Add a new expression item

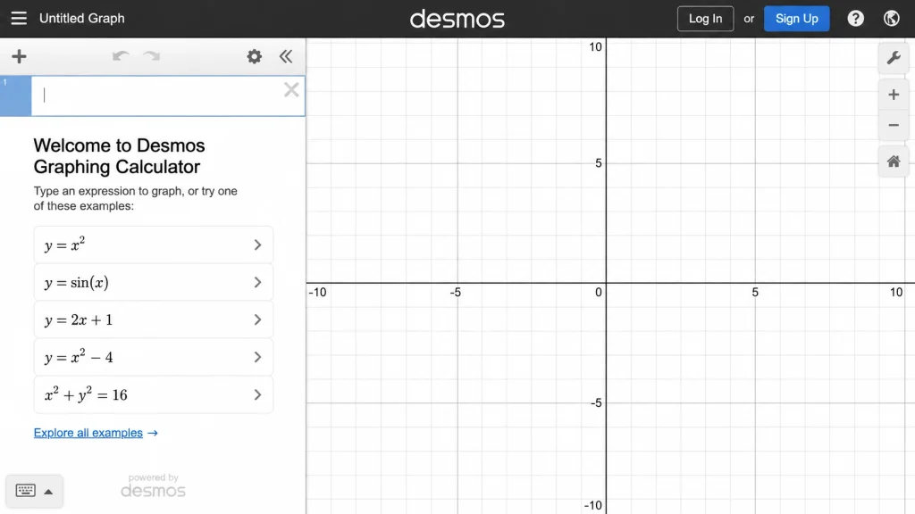[x=20, y=56]
